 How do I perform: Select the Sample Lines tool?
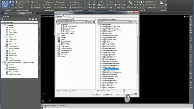pos(75,5)
